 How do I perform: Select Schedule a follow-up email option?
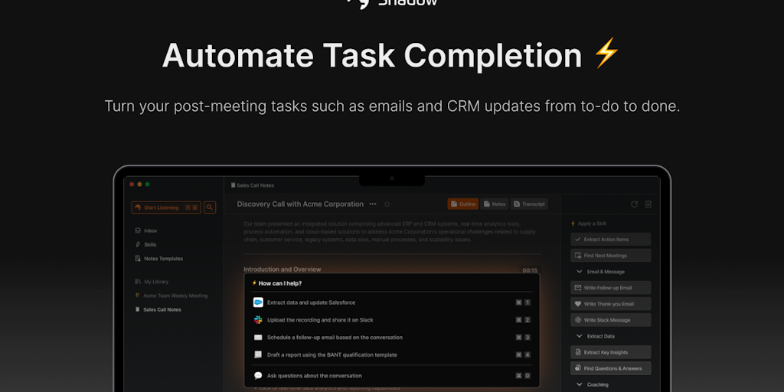pos(392,338)
